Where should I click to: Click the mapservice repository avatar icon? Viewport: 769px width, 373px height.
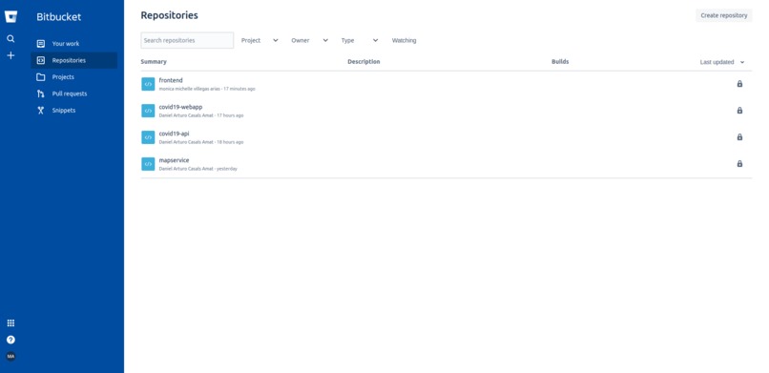[x=148, y=164]
